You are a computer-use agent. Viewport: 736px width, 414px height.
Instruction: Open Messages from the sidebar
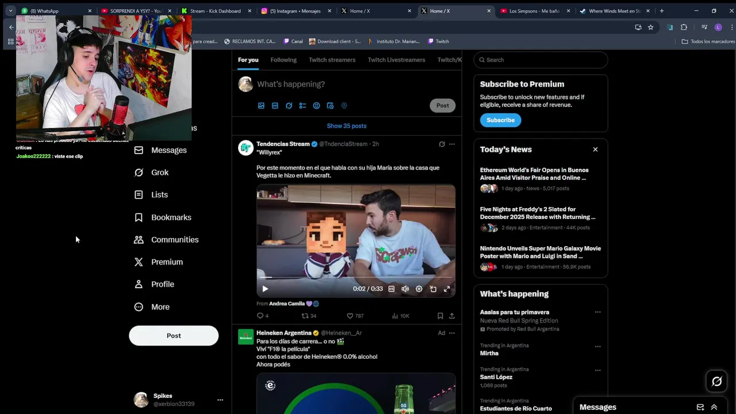pyautogui.click(x=160, y=150)
